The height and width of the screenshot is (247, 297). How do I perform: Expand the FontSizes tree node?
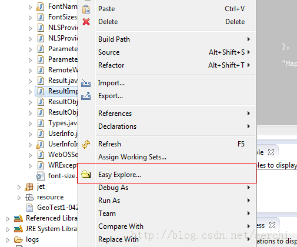tap(30, 18)
